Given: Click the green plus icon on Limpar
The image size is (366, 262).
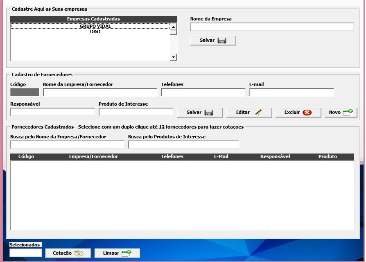Looking at the screenshot, I should click(127, 253).
